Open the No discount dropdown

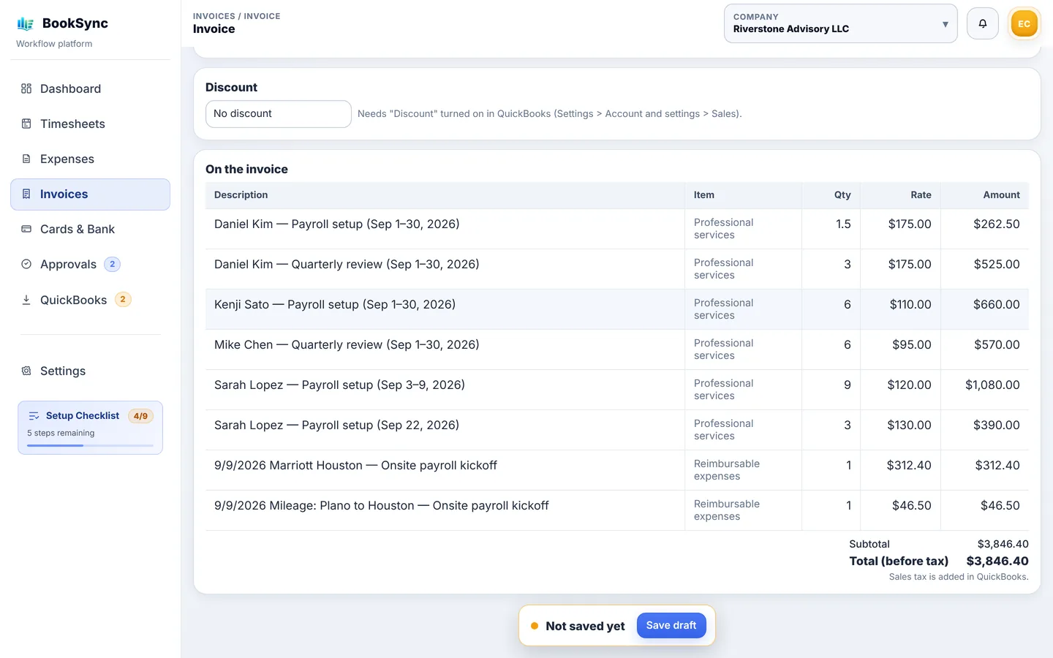pos(278,113)
